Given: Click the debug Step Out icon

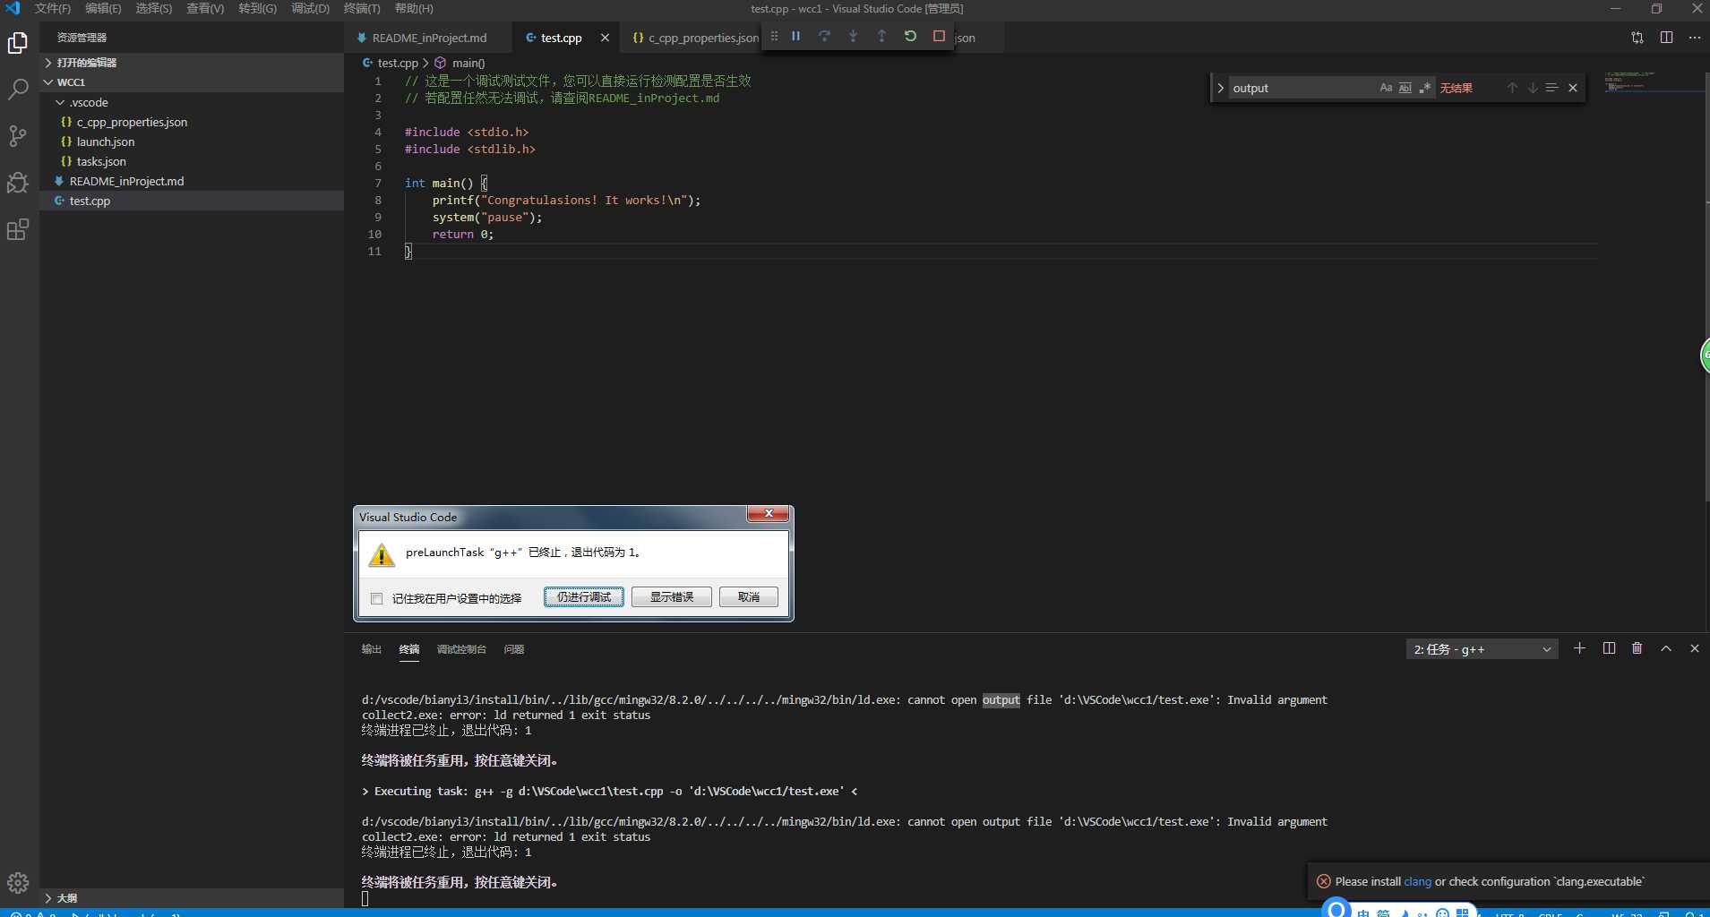Looking at the screenshot, I should (x=881, y=37).
